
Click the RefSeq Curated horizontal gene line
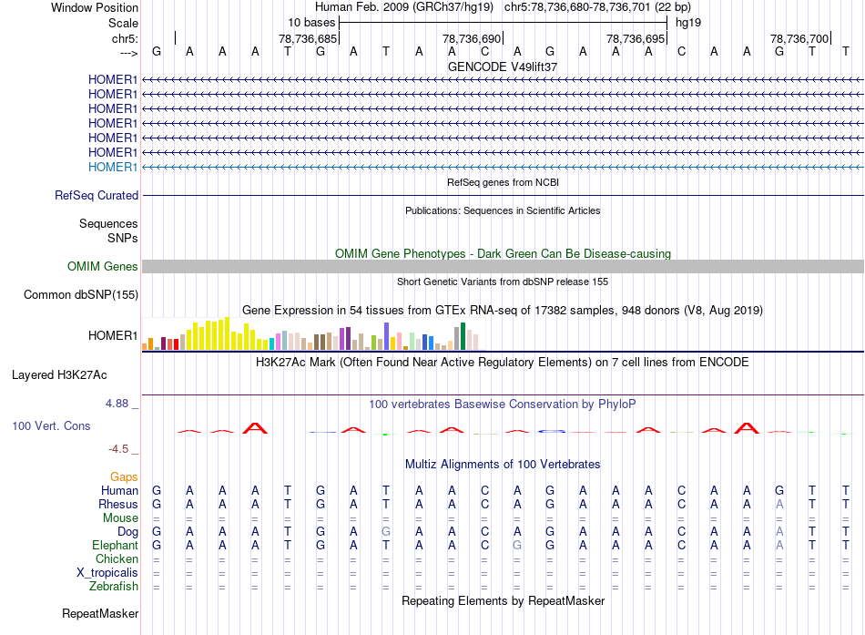(503, 196)
